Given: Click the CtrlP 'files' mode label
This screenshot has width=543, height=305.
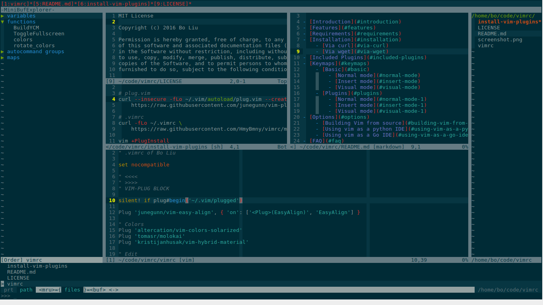Looking at the screenshot, I should [72, 290].
